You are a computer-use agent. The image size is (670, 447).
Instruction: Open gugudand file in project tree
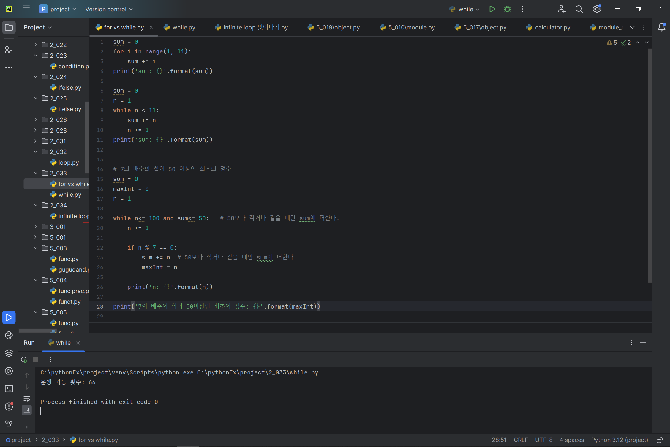[70, 270]
